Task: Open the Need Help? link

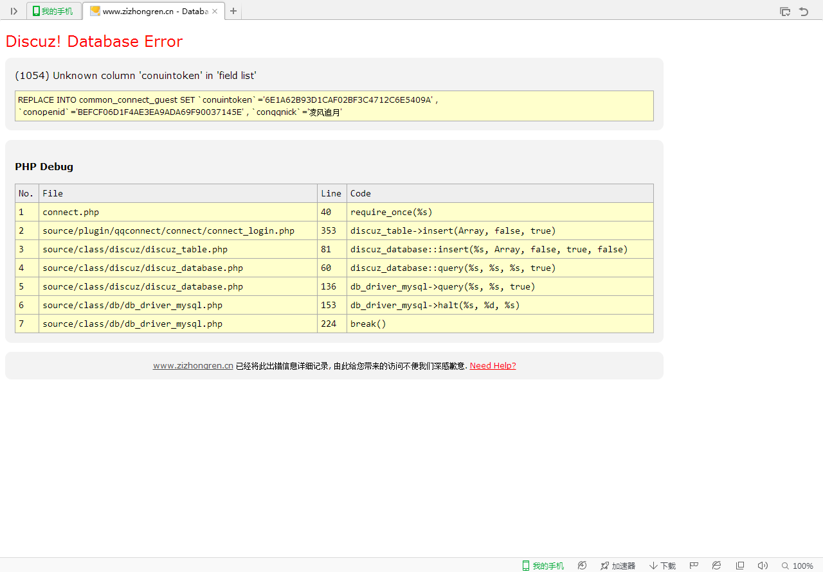Action: tap(493, 366)
